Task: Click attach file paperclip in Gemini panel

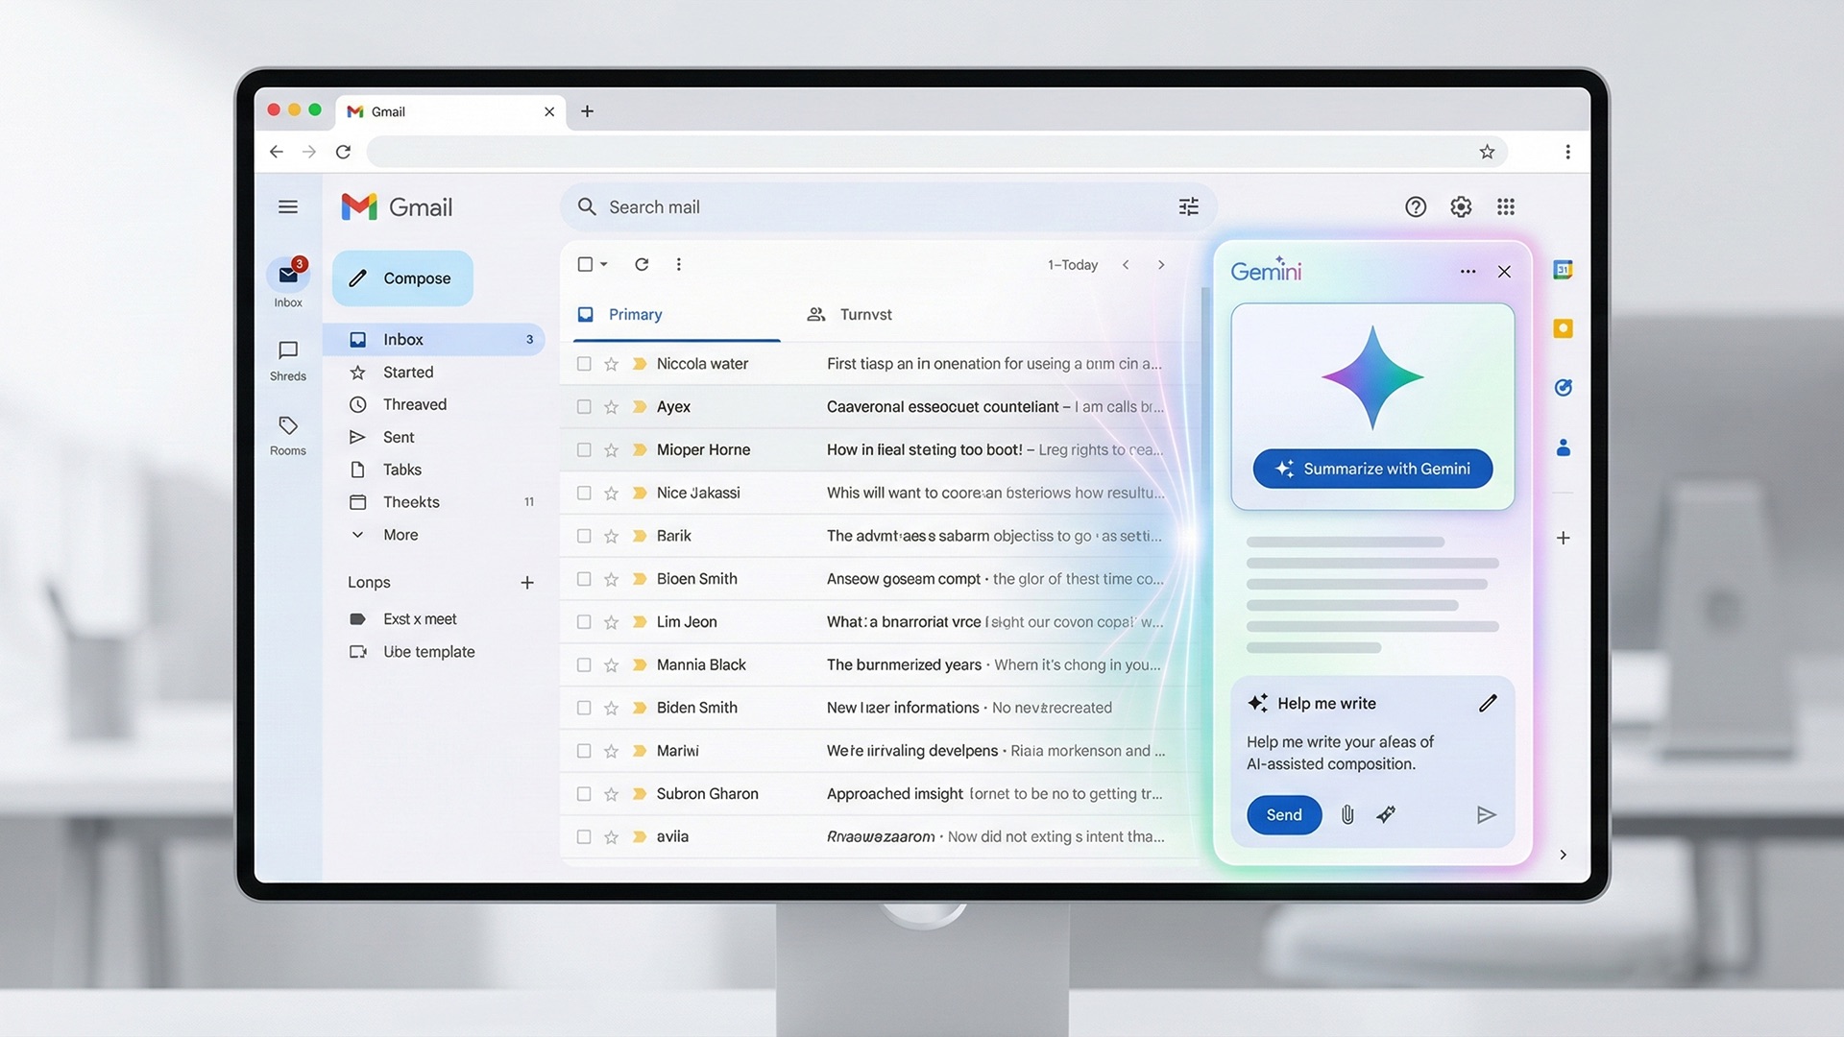Action: point(1347,814)
